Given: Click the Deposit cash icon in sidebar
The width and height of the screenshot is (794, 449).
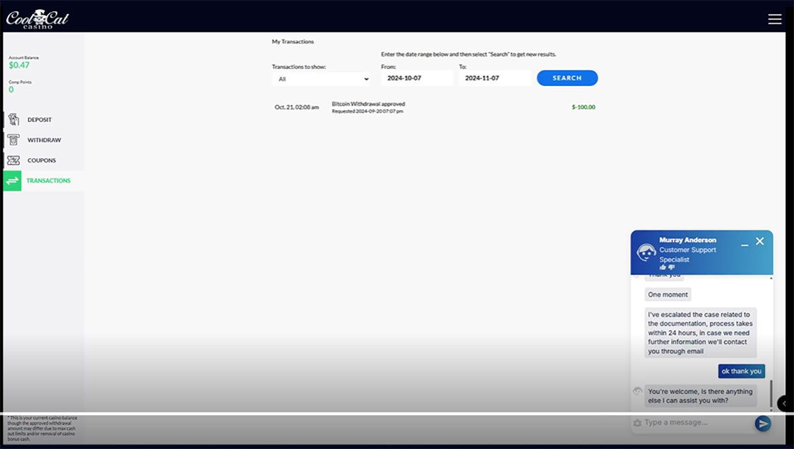Looking at the screenshot, I should point(13,120).
